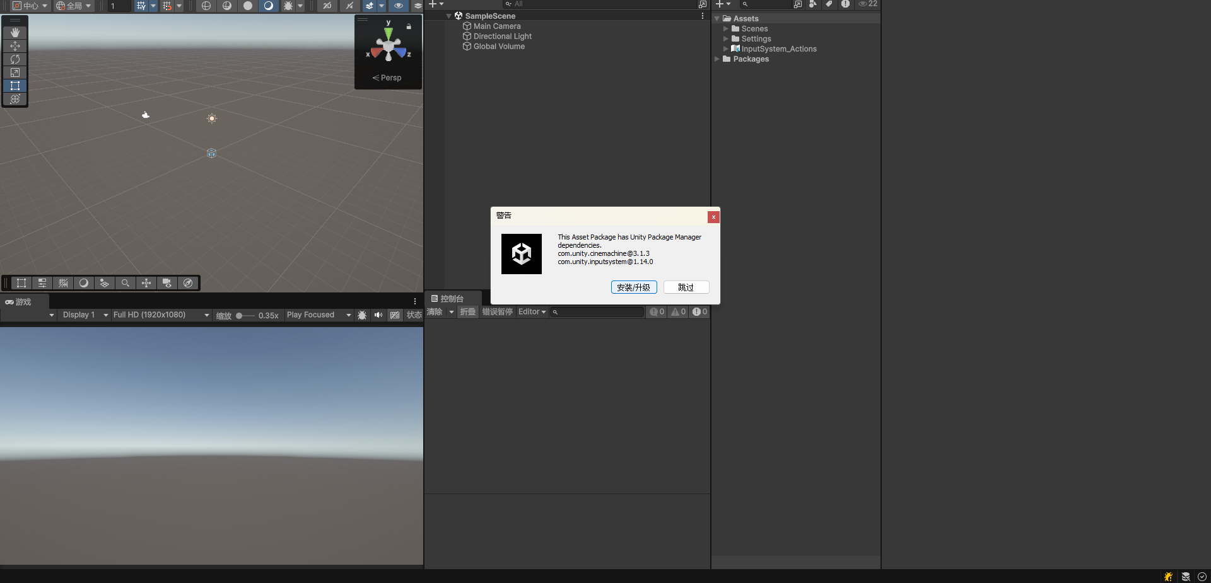The height and width of the screenshot is (583, 1211).
Task: Select the Hand tool in the toolbar
Action: pos(15,33)
